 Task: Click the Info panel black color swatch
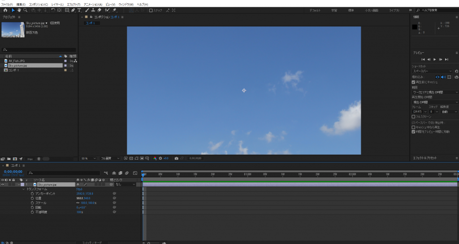[415, 27]
